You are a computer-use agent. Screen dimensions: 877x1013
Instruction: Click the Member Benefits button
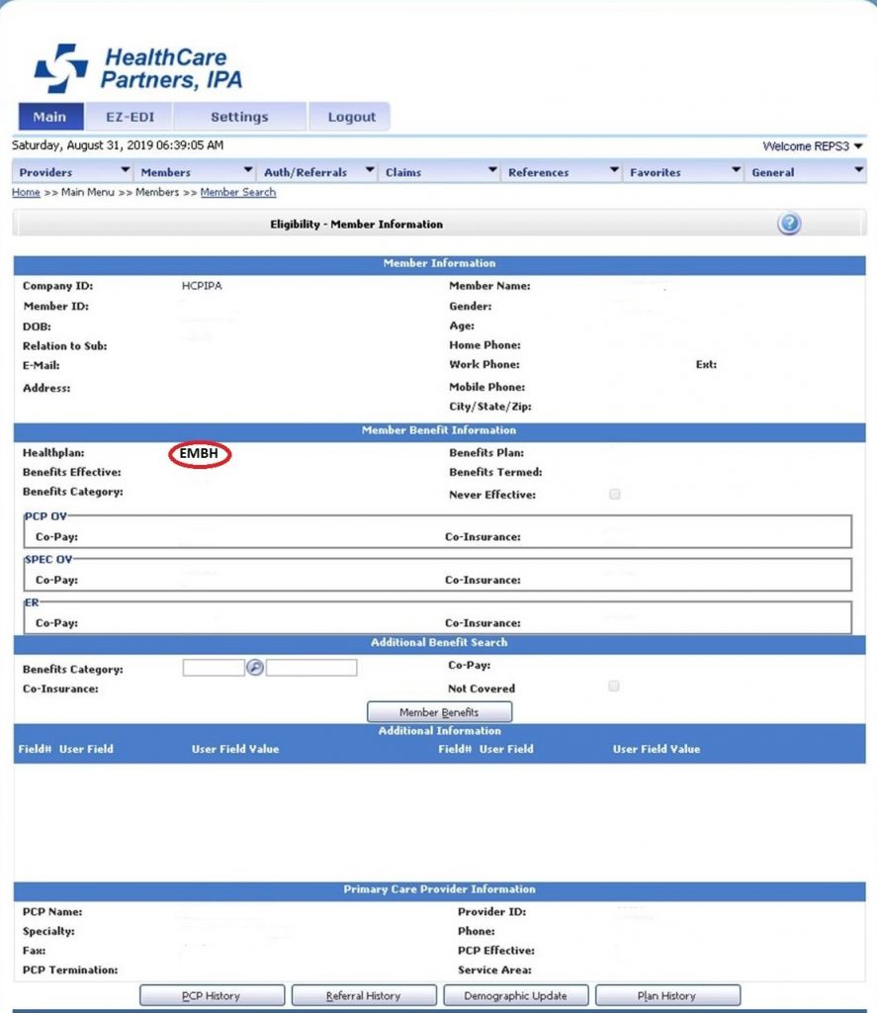coord(439,712)
